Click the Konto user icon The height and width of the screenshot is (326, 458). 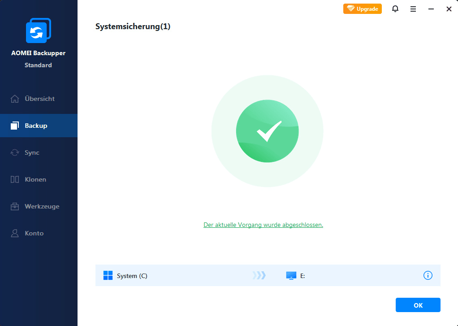pos(15,233)
